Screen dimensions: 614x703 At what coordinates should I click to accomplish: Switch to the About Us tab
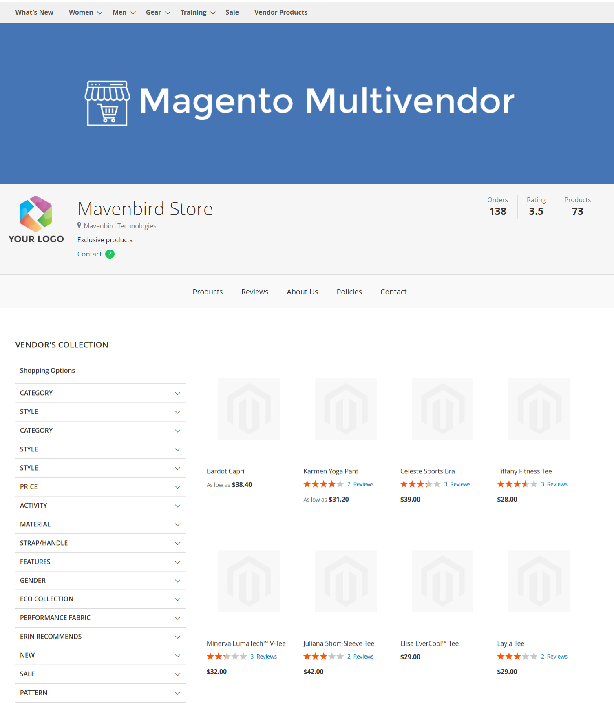pos(302,292)
